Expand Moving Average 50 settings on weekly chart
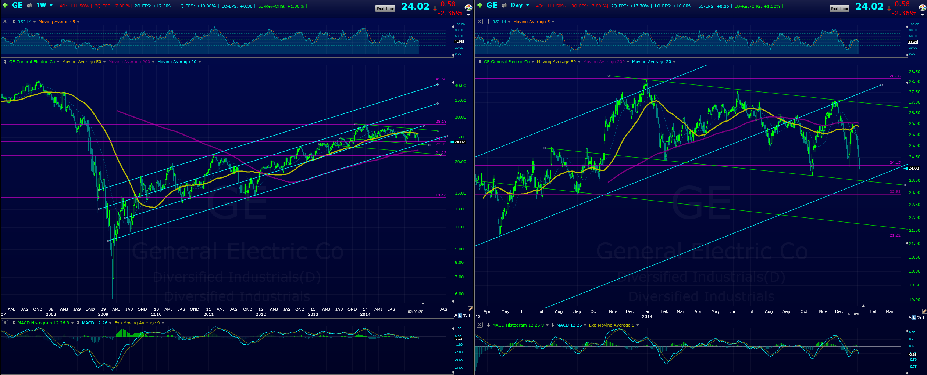Viewport: 927px width, 375px height. [104, 62]
